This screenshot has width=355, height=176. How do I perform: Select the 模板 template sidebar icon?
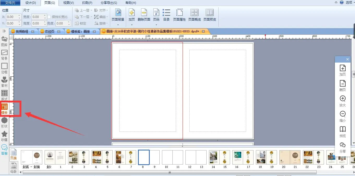coord(4,109)
